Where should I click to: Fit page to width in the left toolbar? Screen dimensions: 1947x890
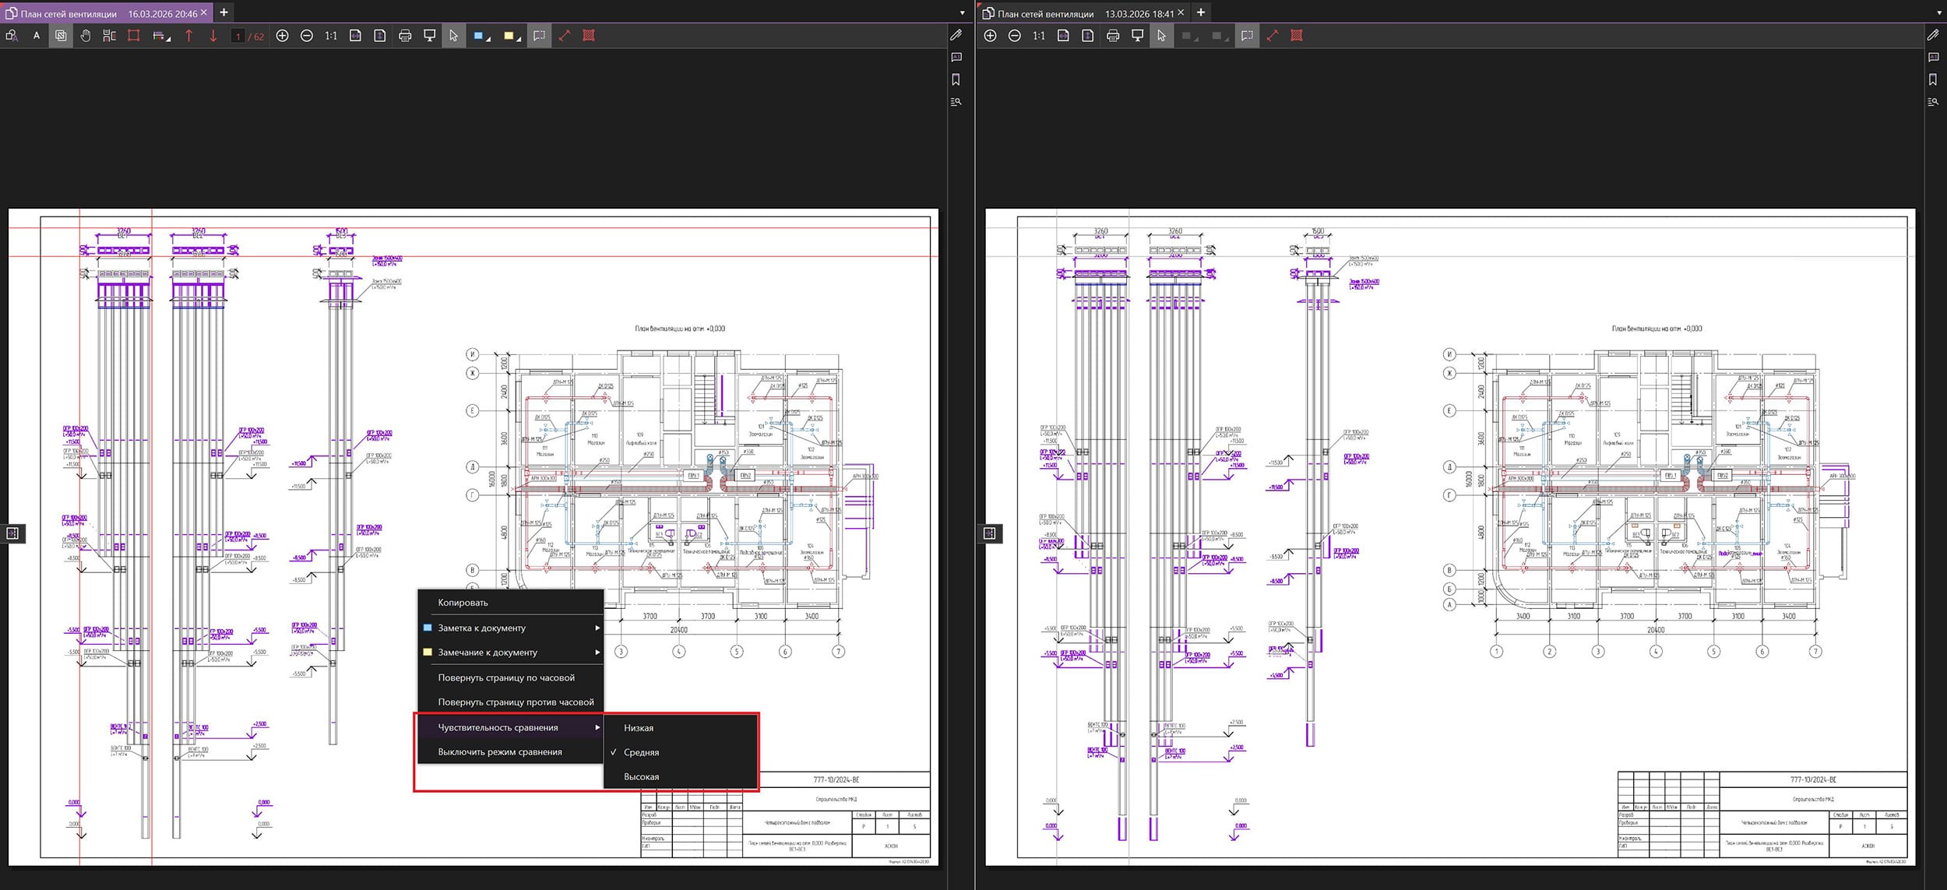click(355, 36)
